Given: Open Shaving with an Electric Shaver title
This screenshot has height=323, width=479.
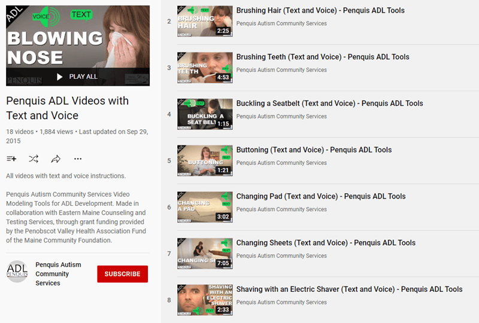Looking at the screenshot, I should [350, 289].
